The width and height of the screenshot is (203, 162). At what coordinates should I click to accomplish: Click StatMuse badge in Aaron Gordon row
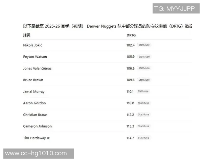click(x=143, y=103)
